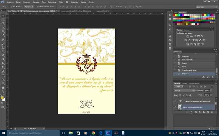Add a layer style (fx)
Screen dimensions: 219x136
tap(192, 112)
